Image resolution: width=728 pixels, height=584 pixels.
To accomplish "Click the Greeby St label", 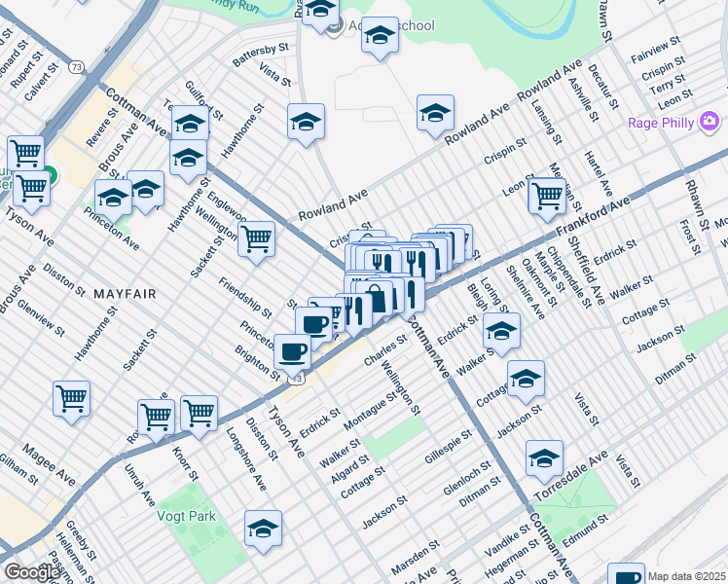I will [81, 540].
